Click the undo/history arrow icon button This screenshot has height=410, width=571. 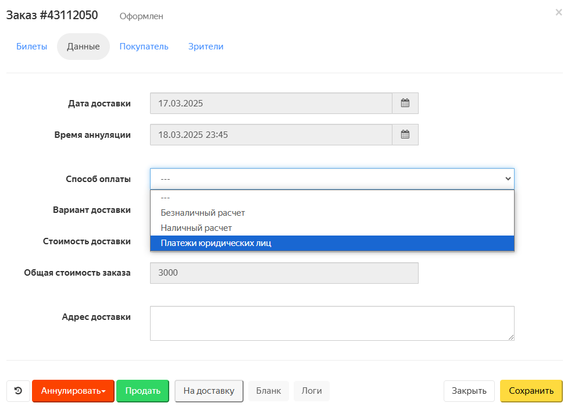click(18, 391)
